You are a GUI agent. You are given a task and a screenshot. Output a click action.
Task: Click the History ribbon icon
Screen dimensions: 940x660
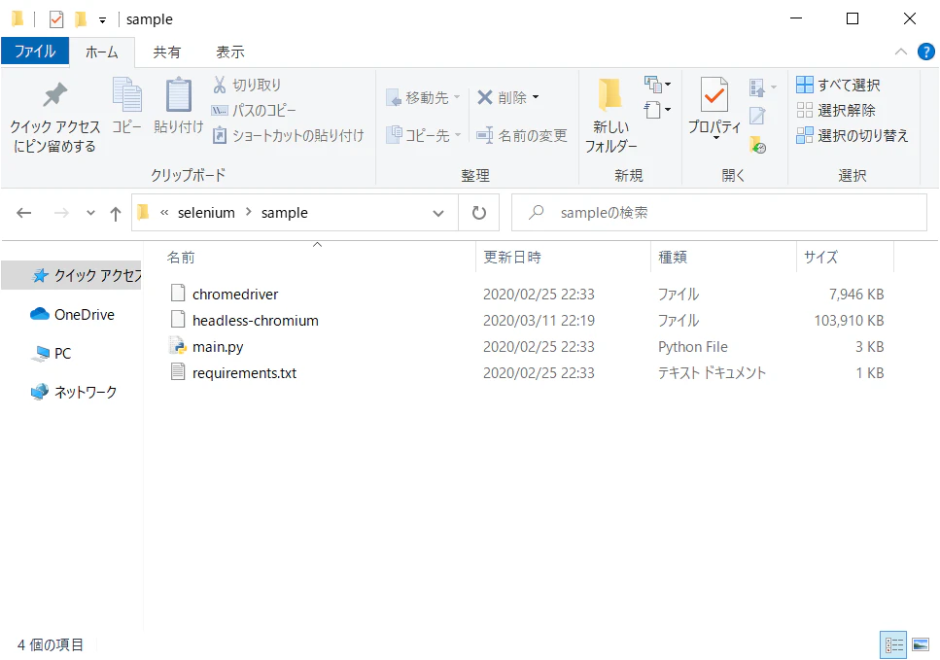click(758, 145)
